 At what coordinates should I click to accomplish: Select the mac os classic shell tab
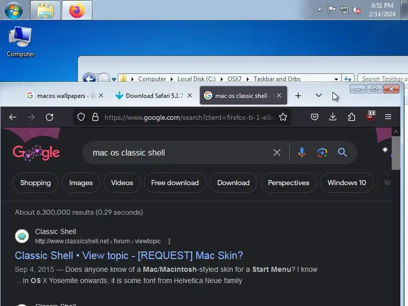pos(243,95)
